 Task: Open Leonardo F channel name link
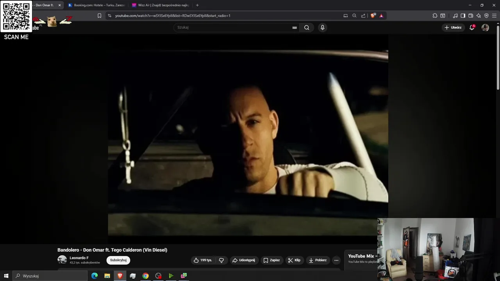pos(79,258)
